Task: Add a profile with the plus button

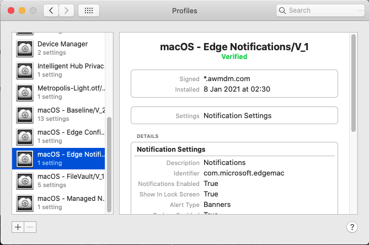Action: pos(18,227)
